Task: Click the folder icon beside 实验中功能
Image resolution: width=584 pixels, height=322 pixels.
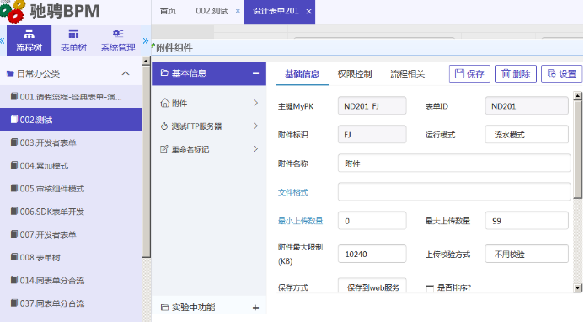Action: 164,308
